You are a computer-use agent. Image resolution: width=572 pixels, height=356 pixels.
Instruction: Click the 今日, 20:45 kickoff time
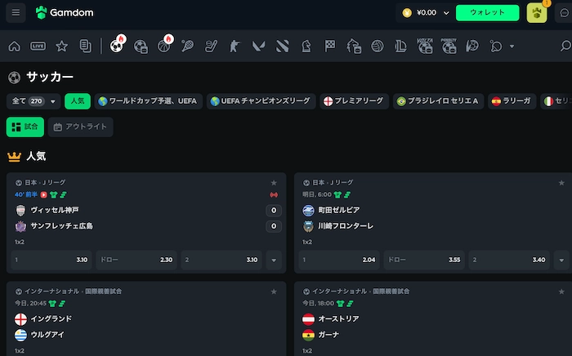pyautogui.click(x=30, y=304)
